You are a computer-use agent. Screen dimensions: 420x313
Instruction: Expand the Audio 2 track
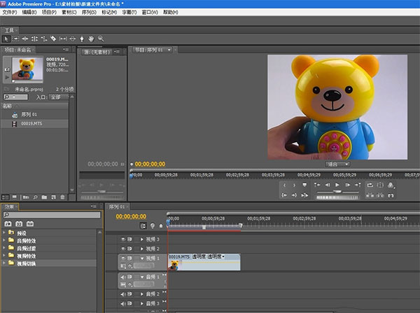(x=142, y=294)
